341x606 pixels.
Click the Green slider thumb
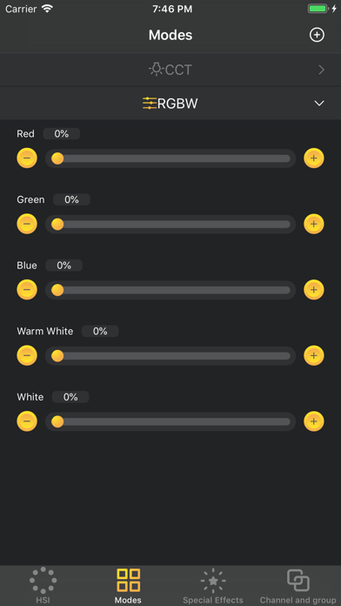[x=57, y=224]
